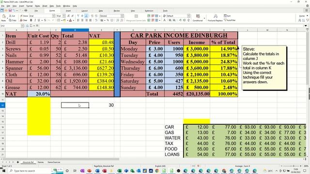
Task: Toggle bold formatting
Action: (31, 20)
